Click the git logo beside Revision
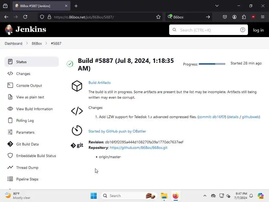This screenshot has height=202, width=269. 77,145
